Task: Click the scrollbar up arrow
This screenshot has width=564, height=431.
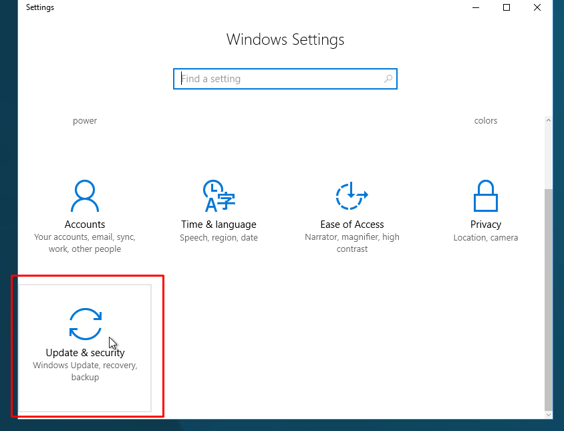Action: (x=548, y=120)
